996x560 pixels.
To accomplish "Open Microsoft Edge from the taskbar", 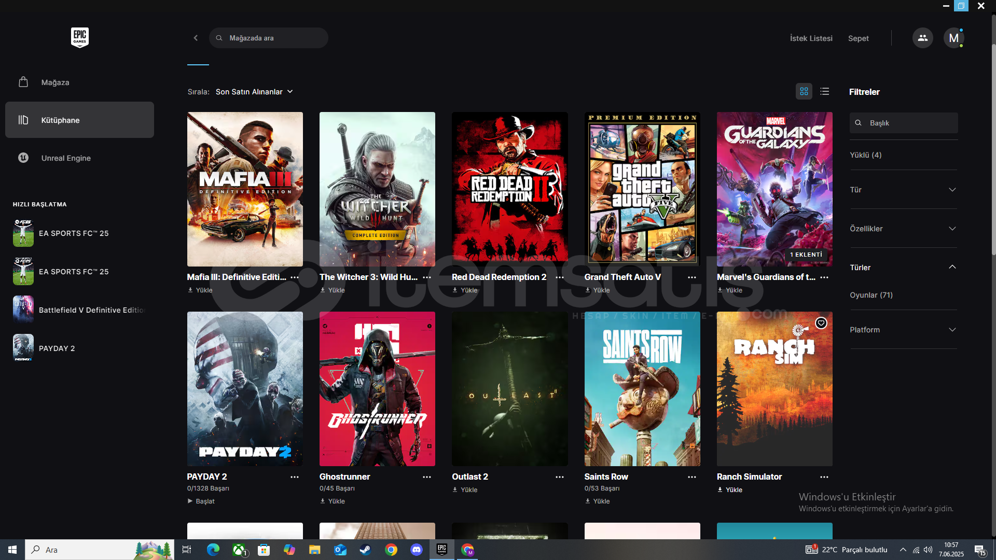I will [213, 550].
